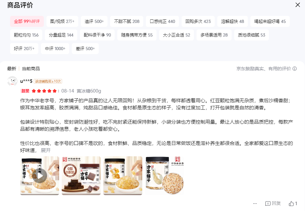Viewport: 305px width, 211px height.
Task: Click the 超赞 rating badge
Action: tap(25, 91)
